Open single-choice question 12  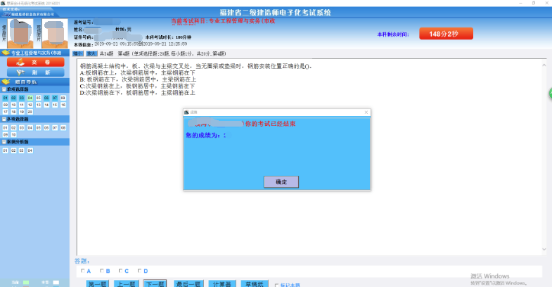pyautogui.click(x=30, y=105)
